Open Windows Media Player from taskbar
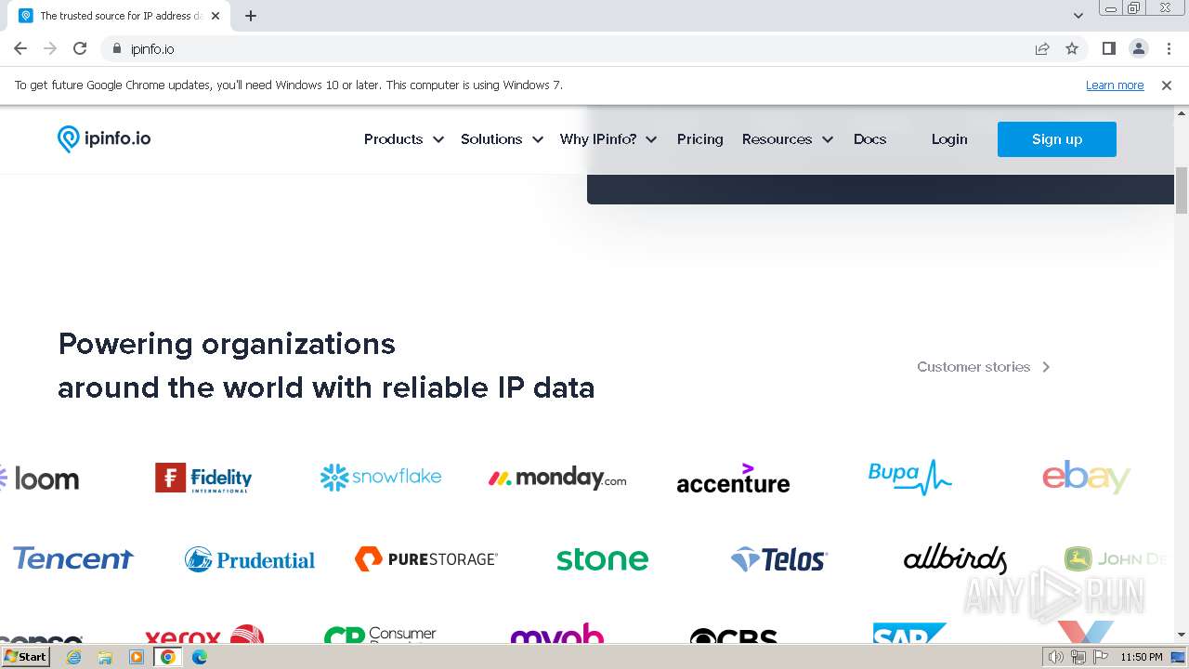 pos(137,657)
